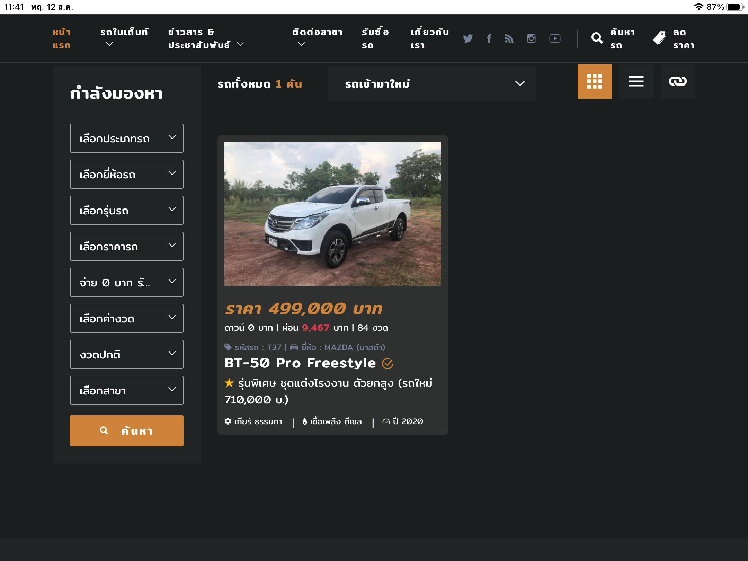Viewport: 748px width, 561px height.
Task: Go to หน้าแรก home menu
Action: (62, 38)
